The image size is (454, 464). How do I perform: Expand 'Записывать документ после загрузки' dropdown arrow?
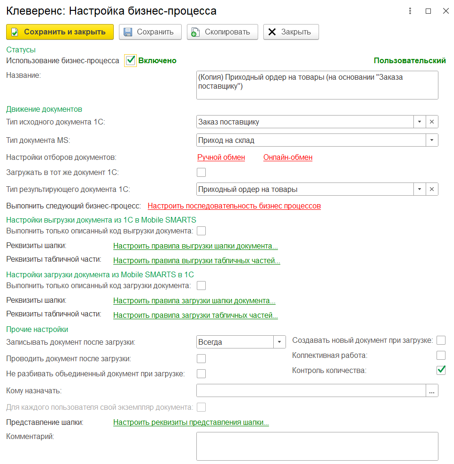tap(279, 342)
